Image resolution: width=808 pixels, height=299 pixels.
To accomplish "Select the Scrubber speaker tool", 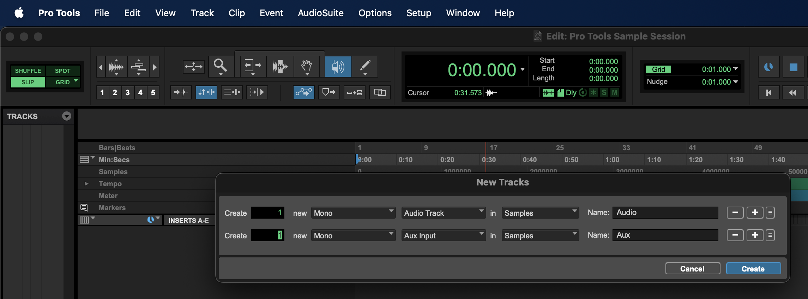I will [338, 66].
